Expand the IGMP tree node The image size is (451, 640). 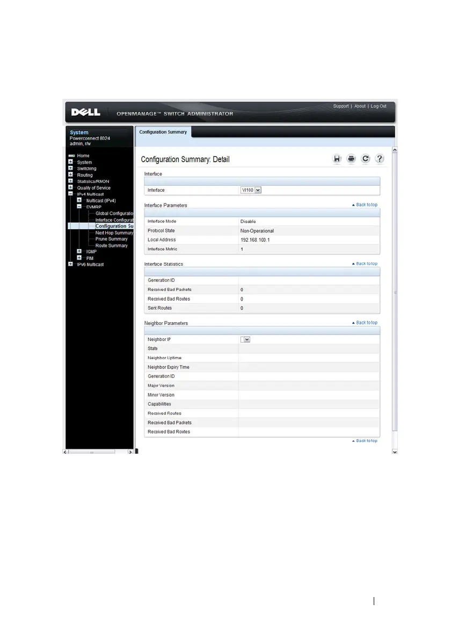pyautogui.click(x=79, y=251)
